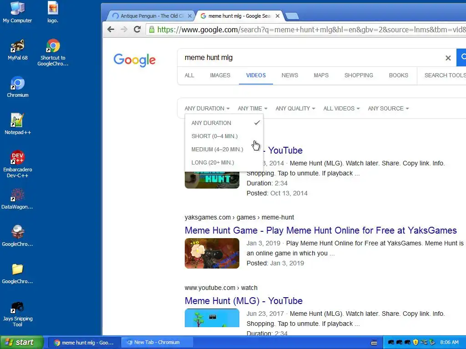Click www.youtube.com › watch breadcrumb
466x349 pixels.
221,288
